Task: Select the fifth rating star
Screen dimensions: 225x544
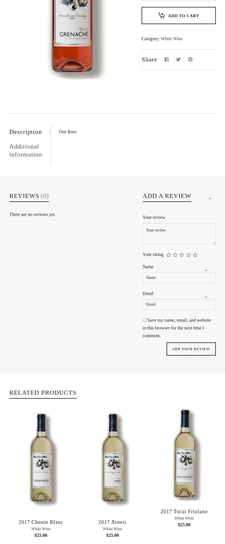Action: [195, 255]
